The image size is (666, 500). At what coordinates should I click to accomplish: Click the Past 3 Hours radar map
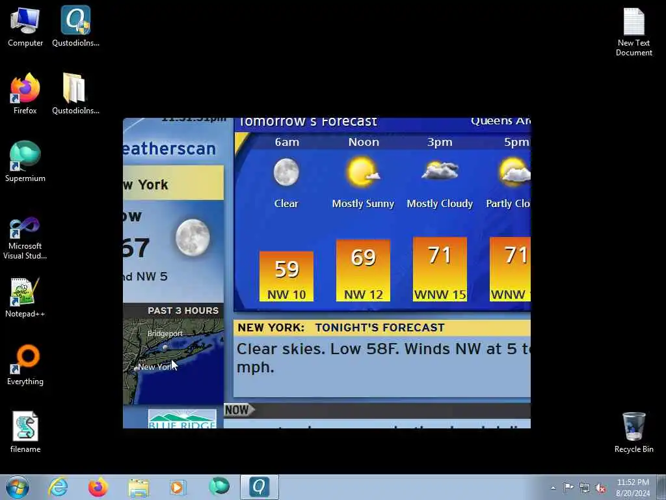173,361
